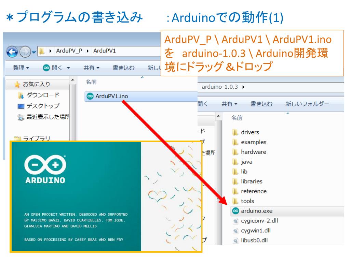Select the libusb0.dll file icon
This screenshot has height=262, width=350.
[x=235, y=241]
